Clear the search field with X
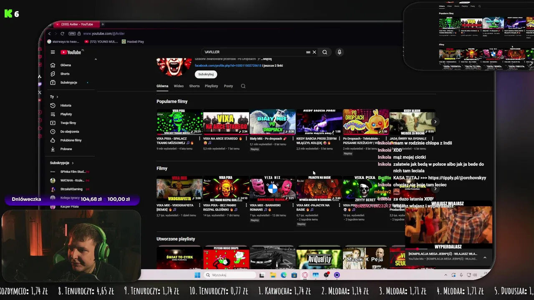This screenshot has height=300, width=534. [x=314, y=52]
